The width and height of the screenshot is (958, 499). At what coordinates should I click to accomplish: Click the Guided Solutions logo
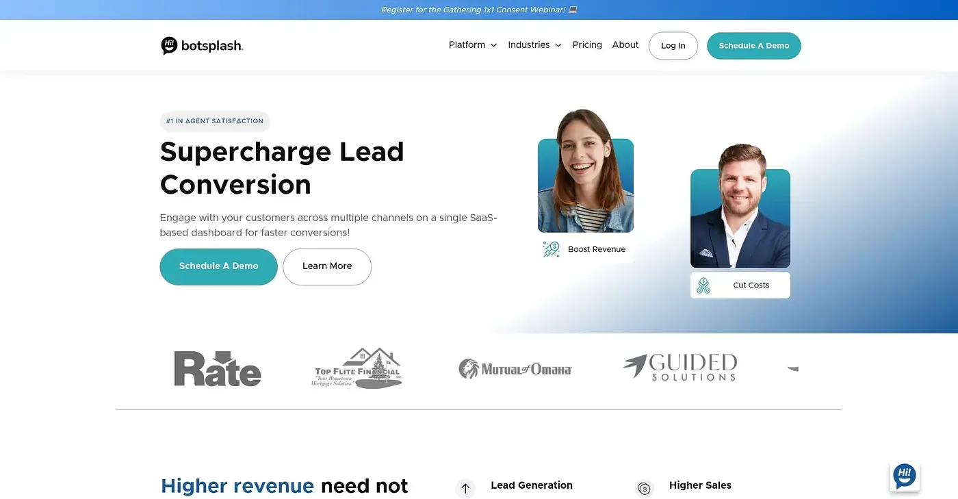pyautogui.click(x=680, y=368)
